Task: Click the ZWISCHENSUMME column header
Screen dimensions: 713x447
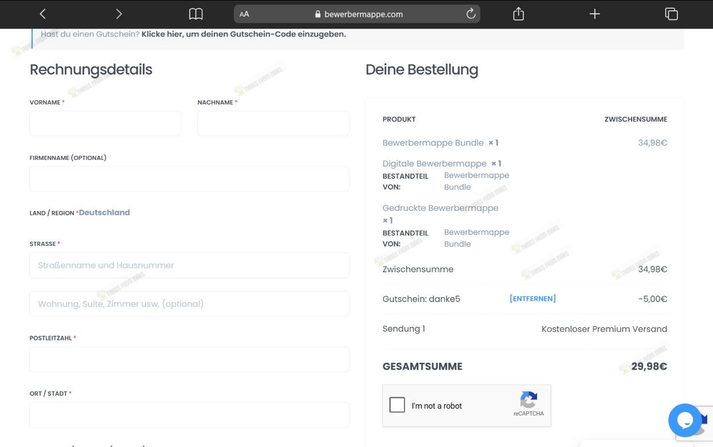Action: click(x=636, y=119)
